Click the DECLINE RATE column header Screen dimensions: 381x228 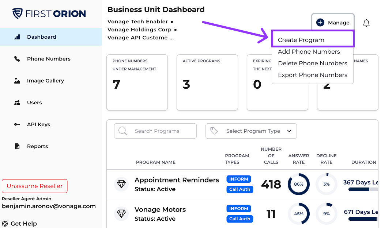[x=326, y=159]
